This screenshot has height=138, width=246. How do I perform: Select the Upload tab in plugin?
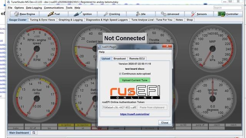click(x=106, y=59)
